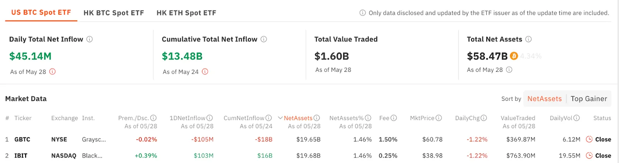Click info icon beside 1DNetInflow header
The width and height of the screenshot is (619, 163).
point(210,118)
